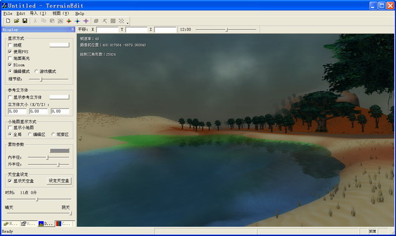The width and height of the screenshot is (396, 236).
Task: Open the Help menu
Action: point(79,14)
